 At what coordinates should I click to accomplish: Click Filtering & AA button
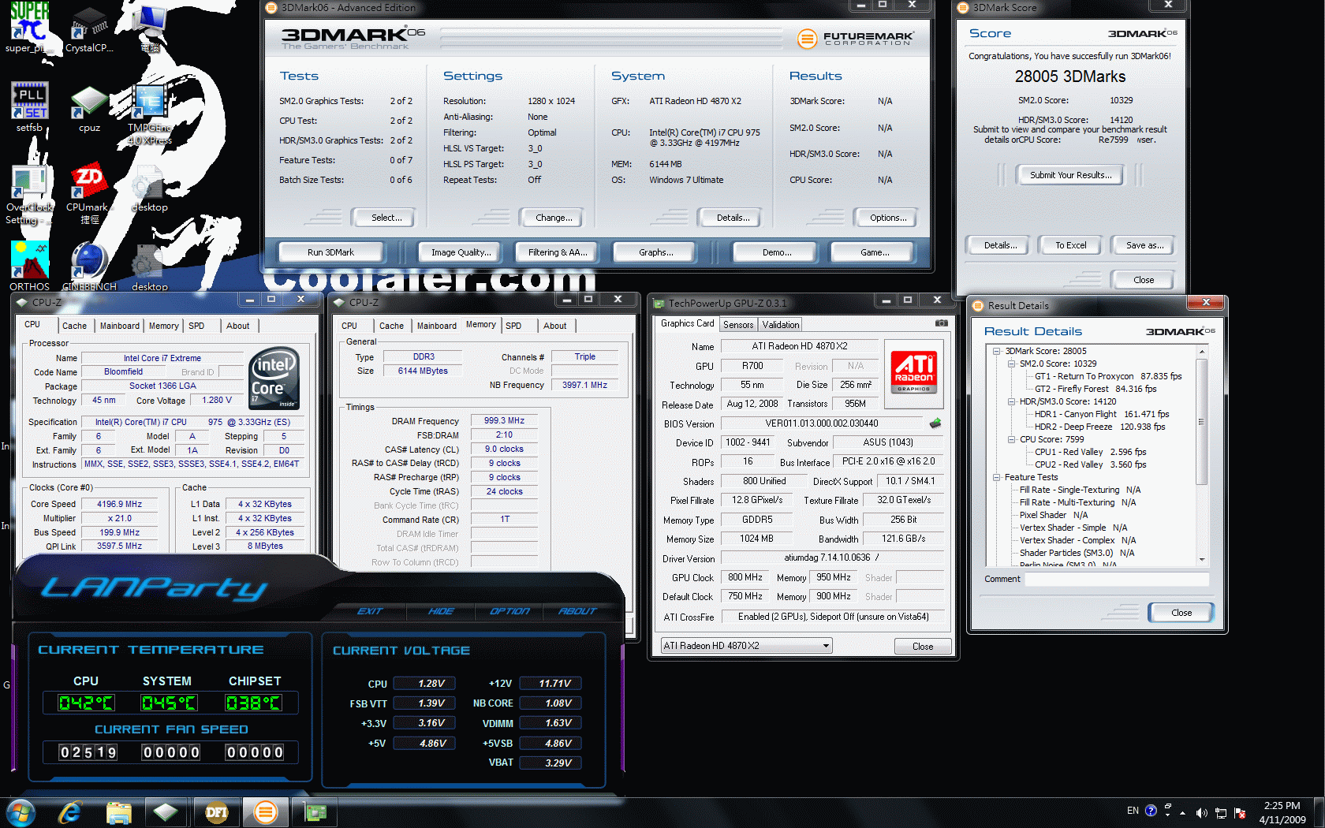[558, 252]
